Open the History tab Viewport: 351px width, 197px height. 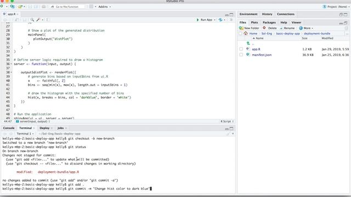[267, 14]
